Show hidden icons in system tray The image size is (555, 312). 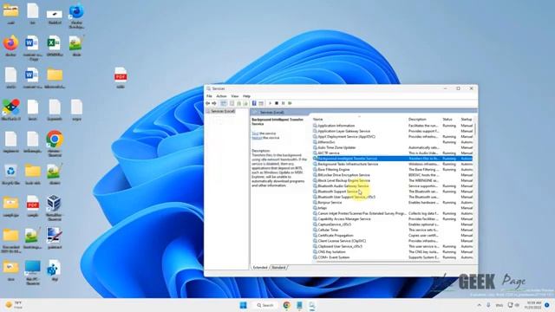point(480,305)
